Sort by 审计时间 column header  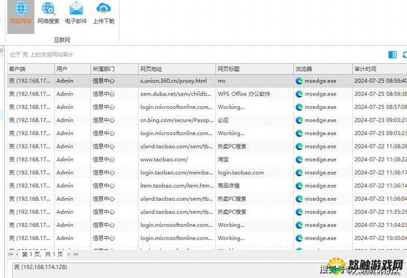[380, 69]
